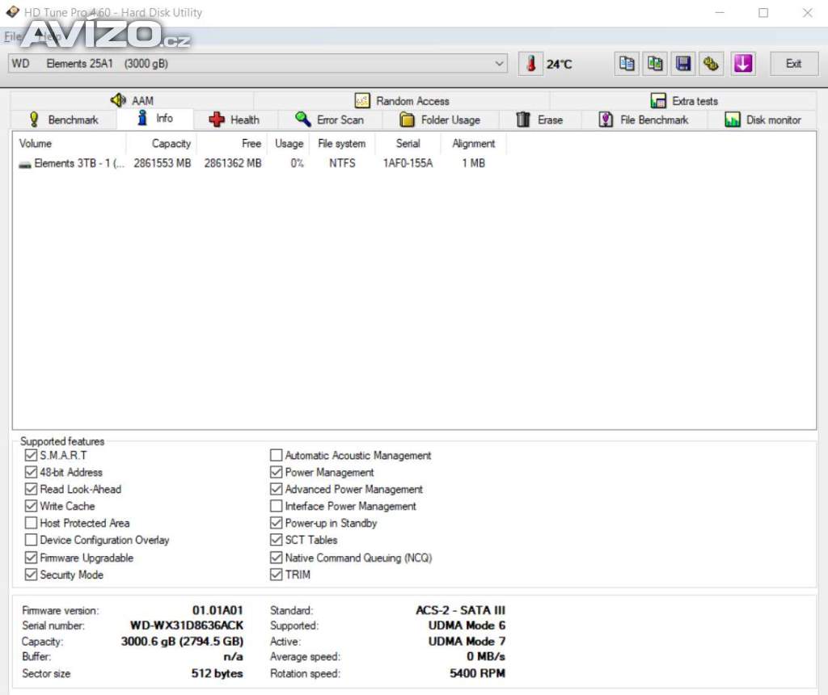The width and height of the screenshot is (828, 695).
Task: Open the Health tab
Action: coord(234,120)
